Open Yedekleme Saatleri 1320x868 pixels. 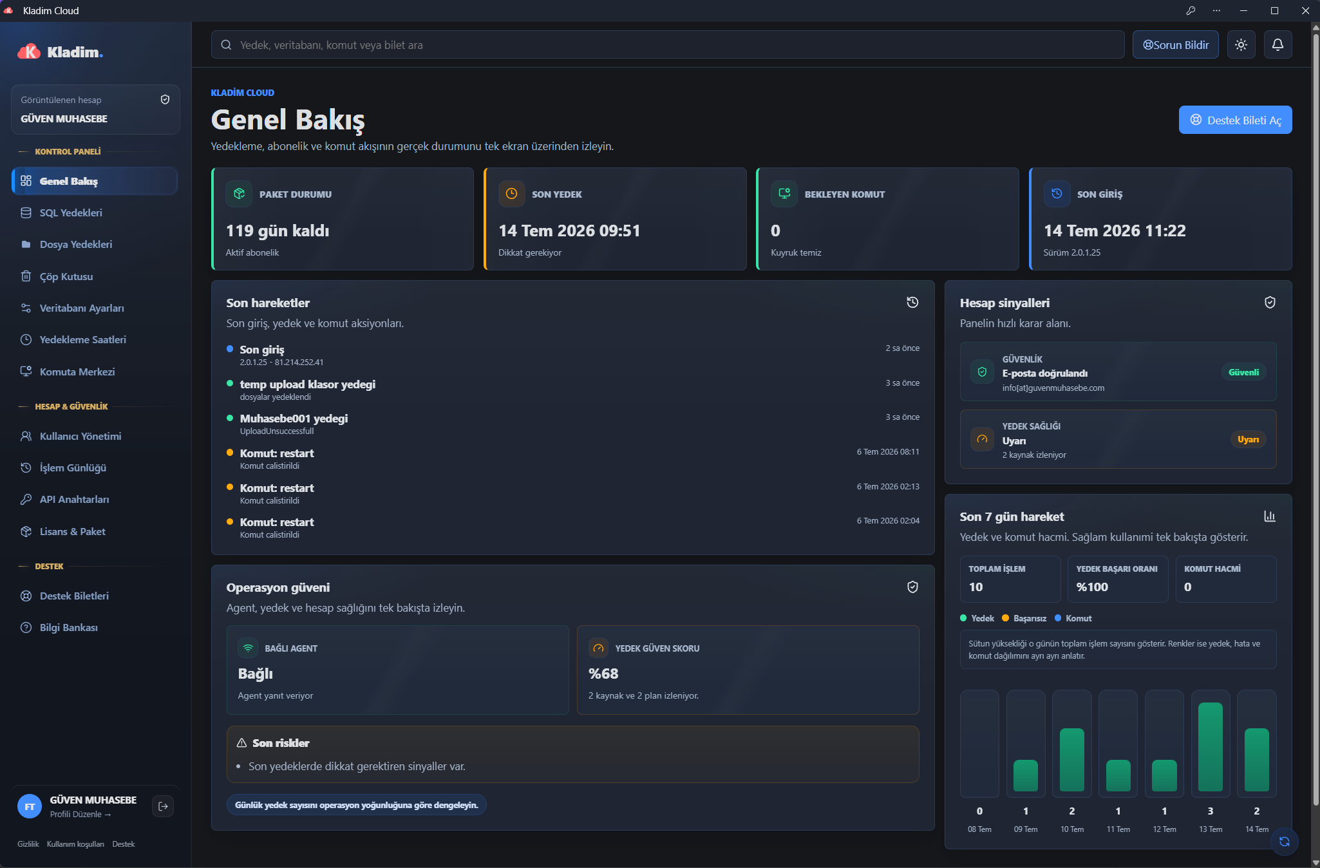(95, 339)
